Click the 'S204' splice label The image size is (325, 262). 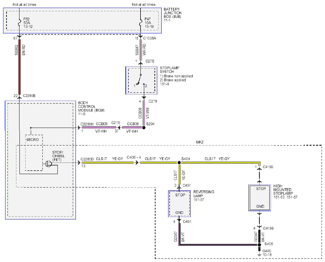tap(150, 124)
